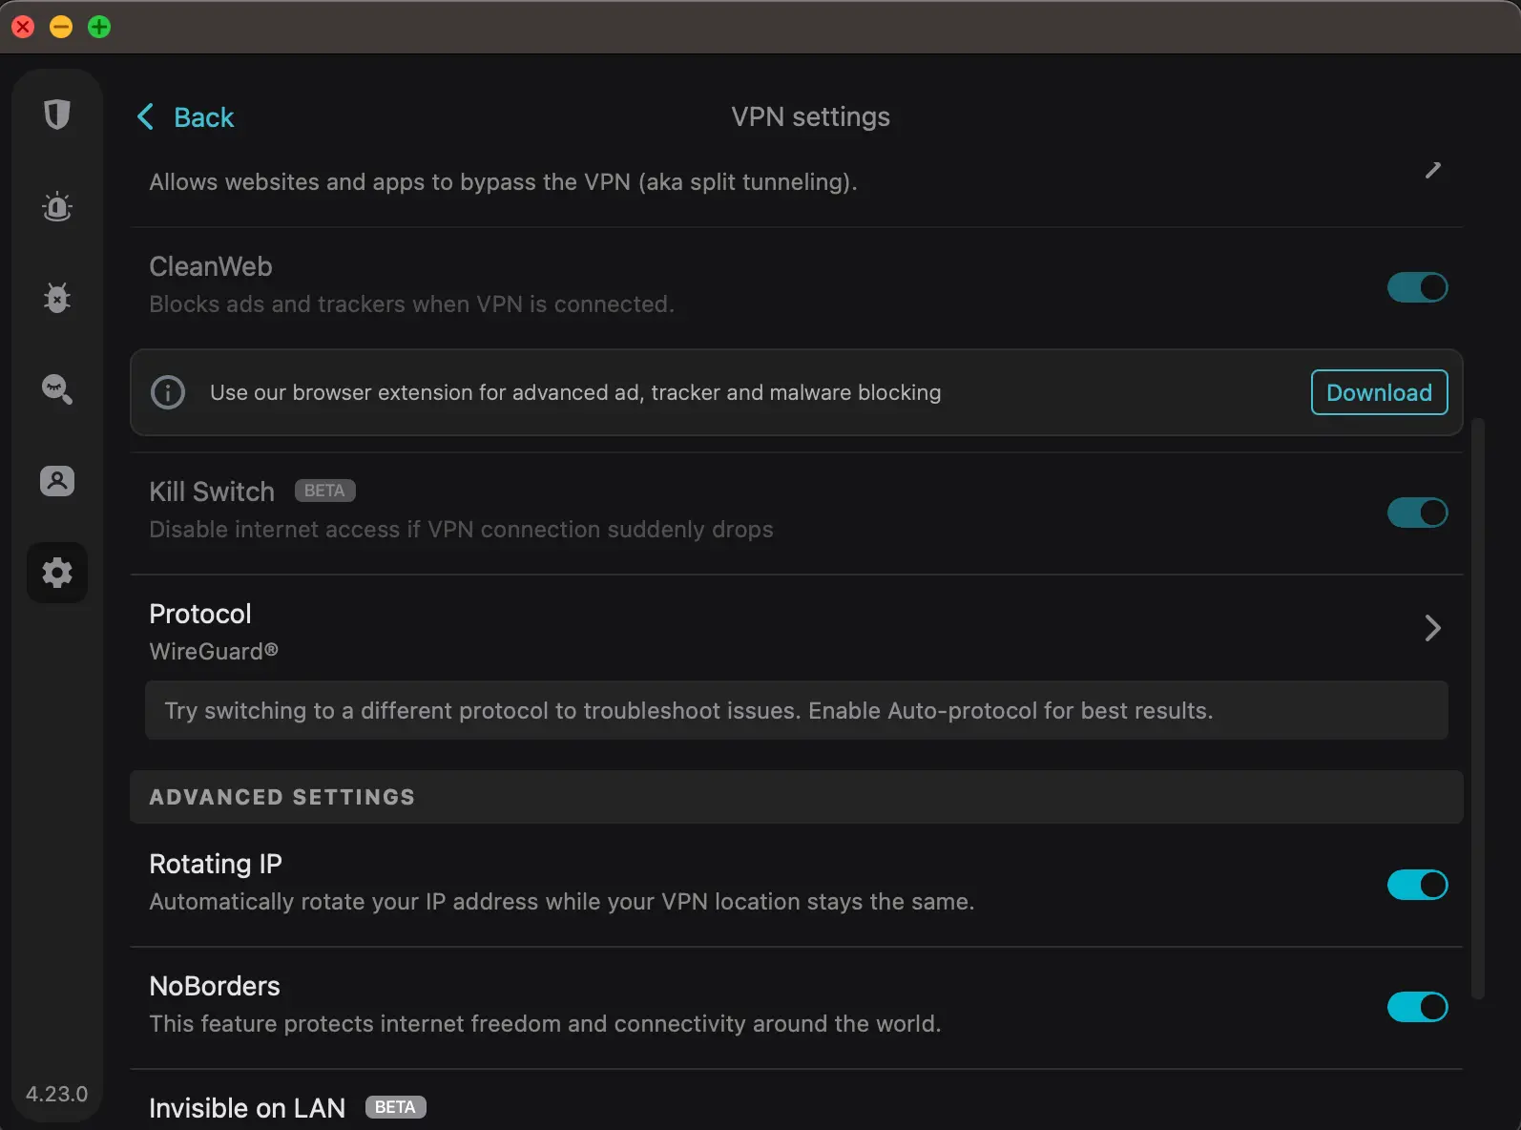Click the NoBorders description text
1521x1130 pixels.
(545, 1024)
